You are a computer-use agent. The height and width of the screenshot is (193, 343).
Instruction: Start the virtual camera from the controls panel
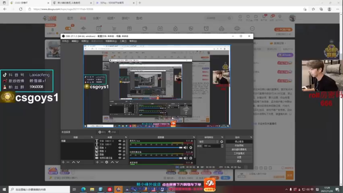[239, 149]
